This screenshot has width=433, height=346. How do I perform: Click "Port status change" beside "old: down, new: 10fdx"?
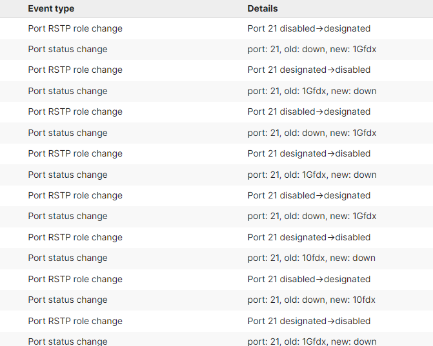(68, 300)
